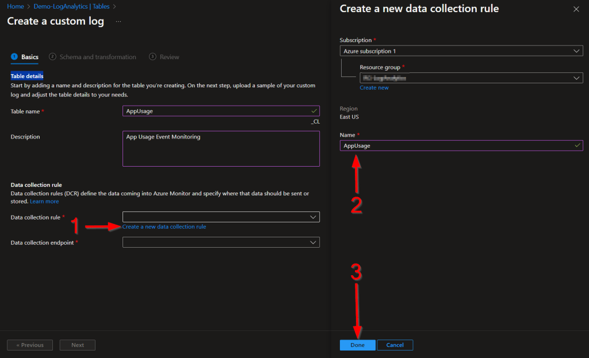Click the Table name input field

coord(220,111)
